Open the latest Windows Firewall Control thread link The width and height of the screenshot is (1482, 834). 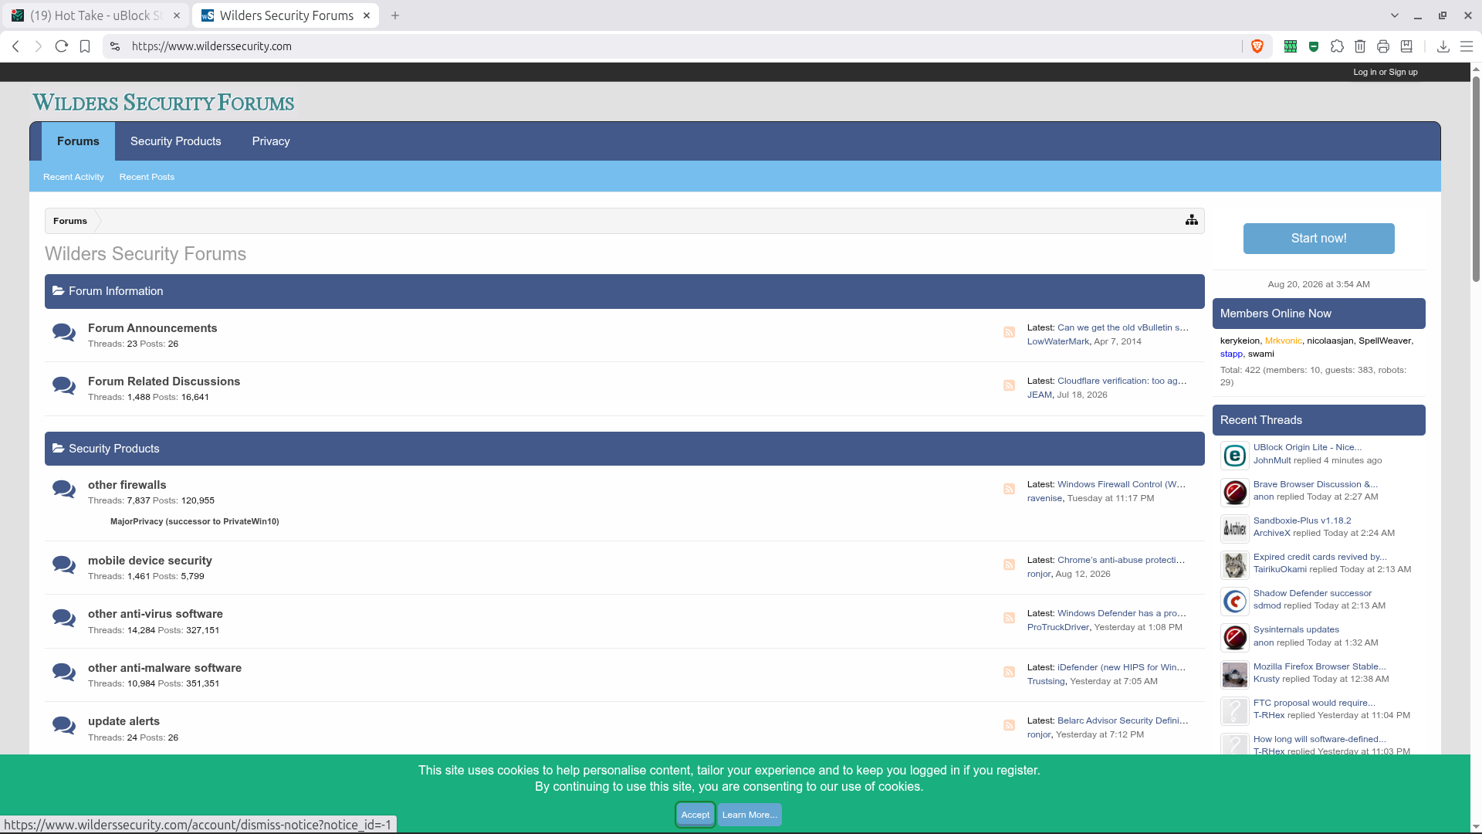pyautogui.click(x=1122, y=484)
